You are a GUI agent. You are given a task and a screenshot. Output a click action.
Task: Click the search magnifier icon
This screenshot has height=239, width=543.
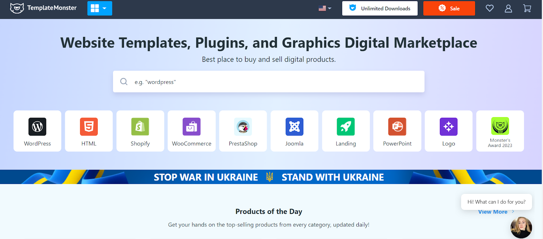tap(124, 81)
